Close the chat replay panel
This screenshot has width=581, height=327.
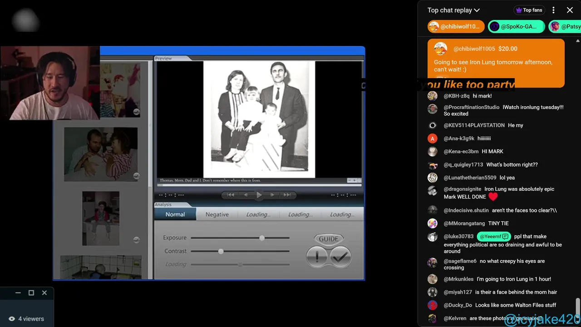[x=570, y=10]
